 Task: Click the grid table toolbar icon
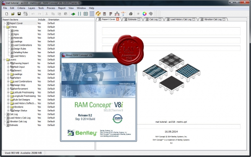[86, 14]
